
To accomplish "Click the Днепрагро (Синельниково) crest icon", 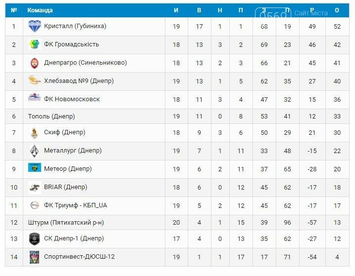I will (x=35, y=63).
